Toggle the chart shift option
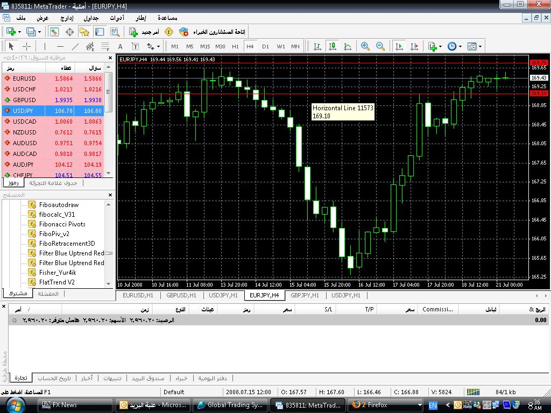 click(414, 46)
